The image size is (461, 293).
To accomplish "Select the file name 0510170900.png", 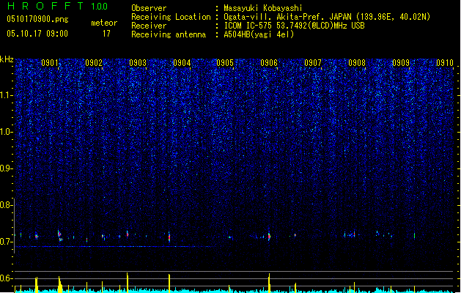I will (37, 19).
